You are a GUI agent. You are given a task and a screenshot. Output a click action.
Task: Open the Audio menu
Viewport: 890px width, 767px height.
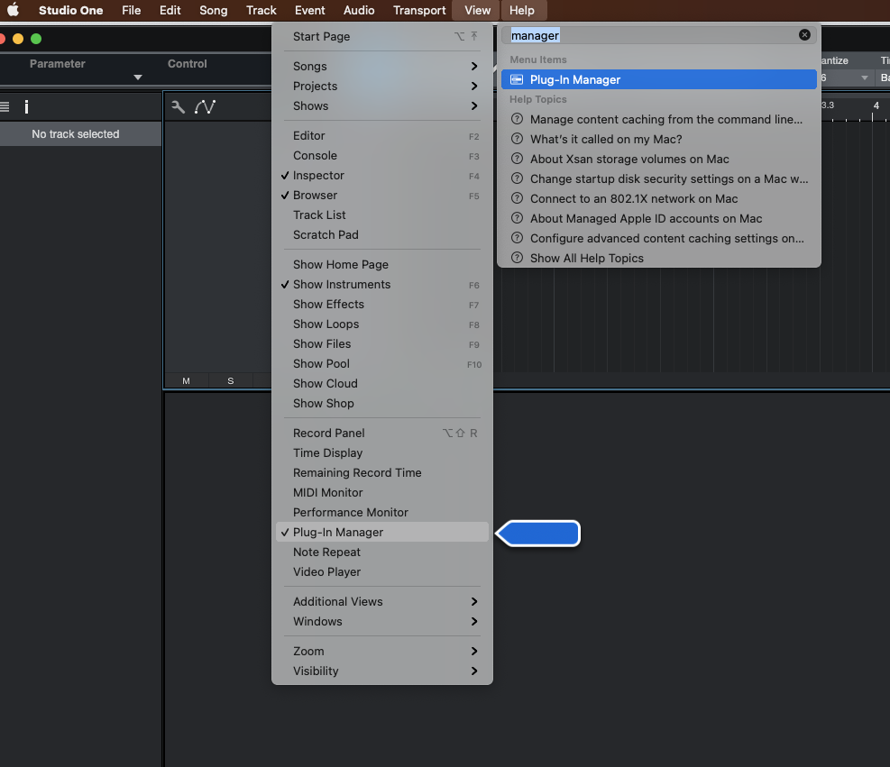click(359, 10)
